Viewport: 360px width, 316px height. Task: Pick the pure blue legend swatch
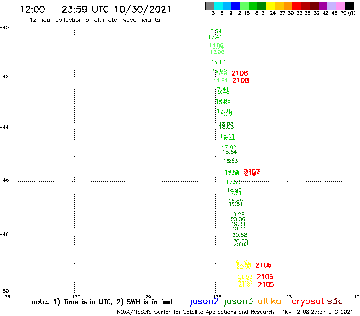(235, 6)
